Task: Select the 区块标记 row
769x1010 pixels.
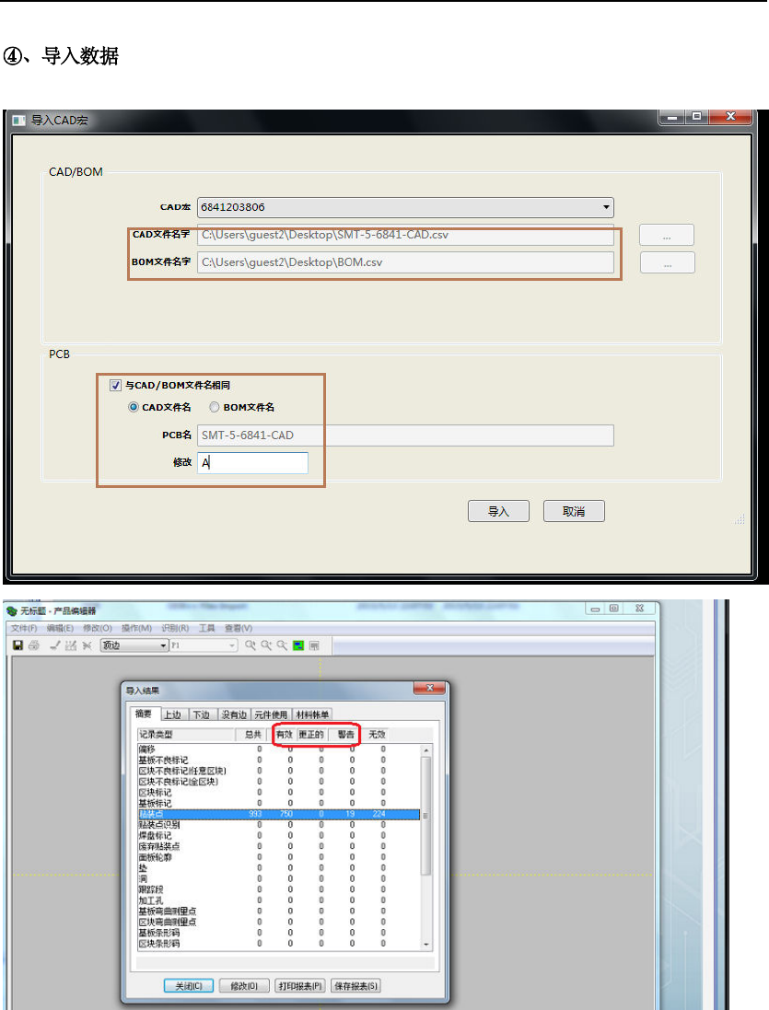Action: (278, 793)
